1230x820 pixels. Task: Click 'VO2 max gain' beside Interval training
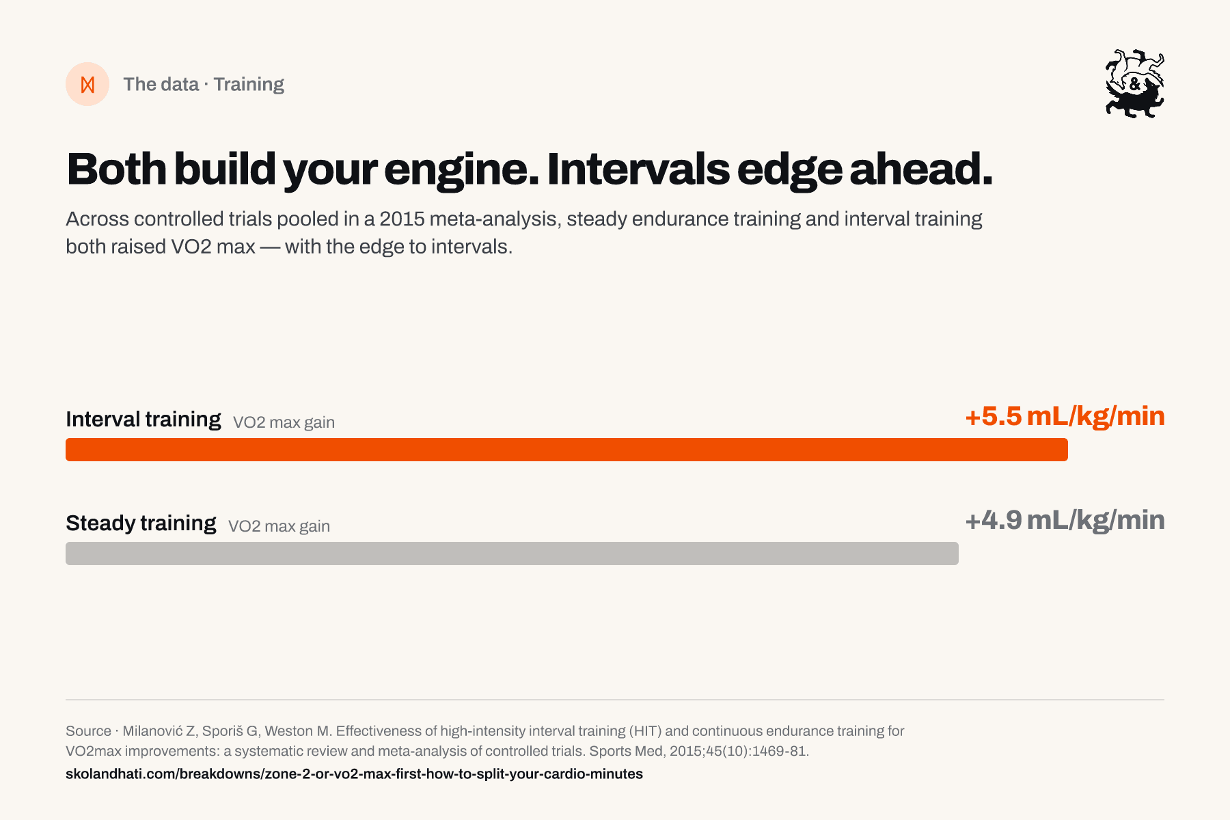click(x=284, y=422)
